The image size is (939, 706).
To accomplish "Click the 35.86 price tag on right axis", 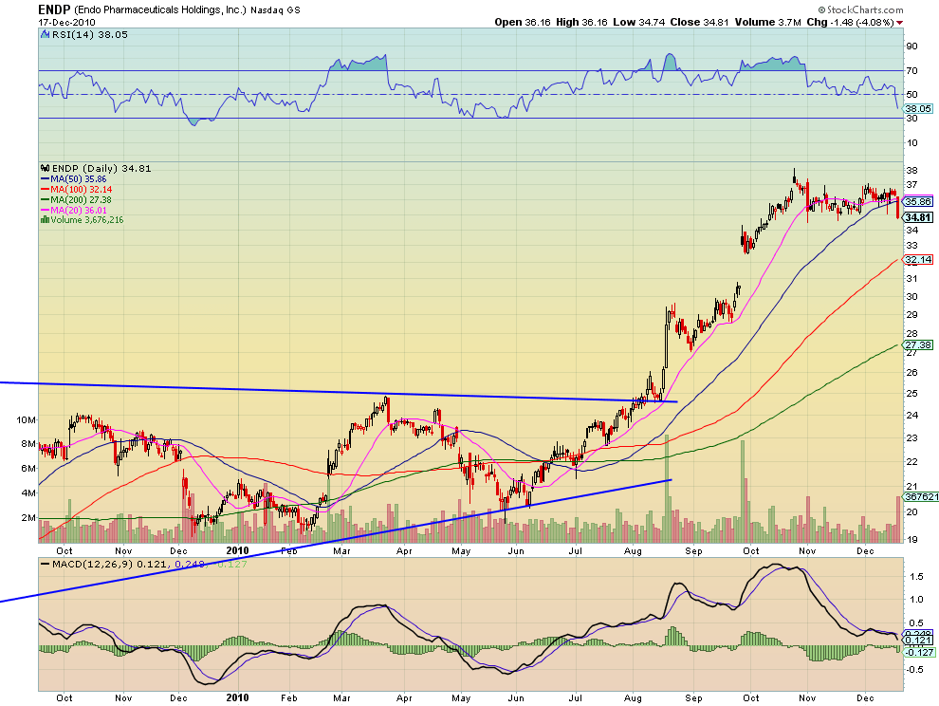I will click(x=919, y=202).
